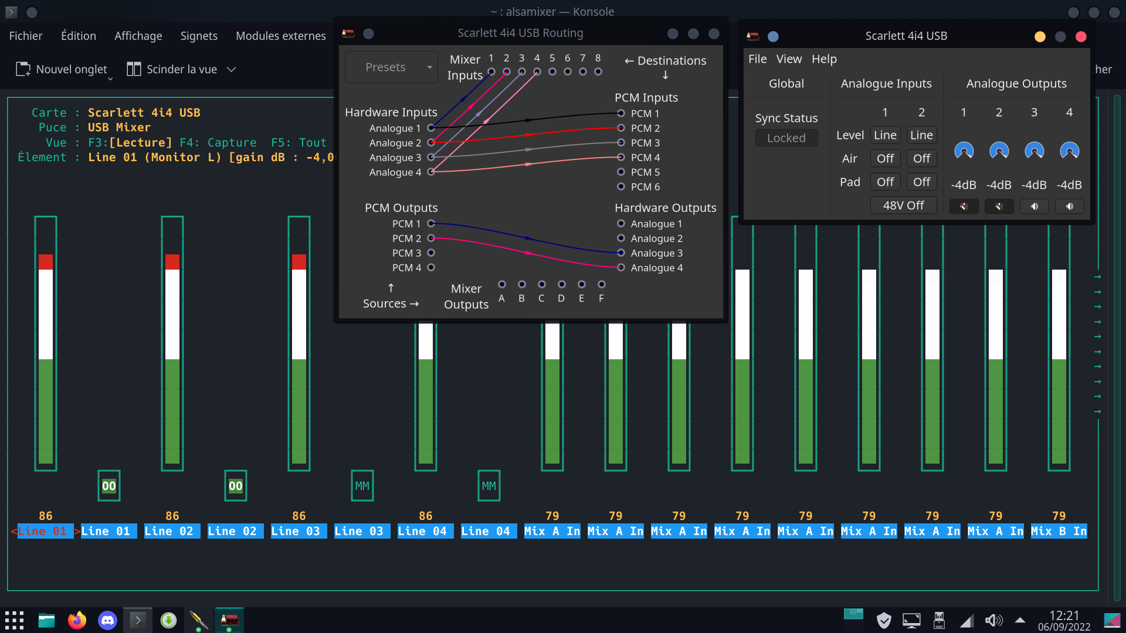Expand the Scinder la vue dropdown arrow
This screenshot has height=633, width=1126.
coord(232,69)
